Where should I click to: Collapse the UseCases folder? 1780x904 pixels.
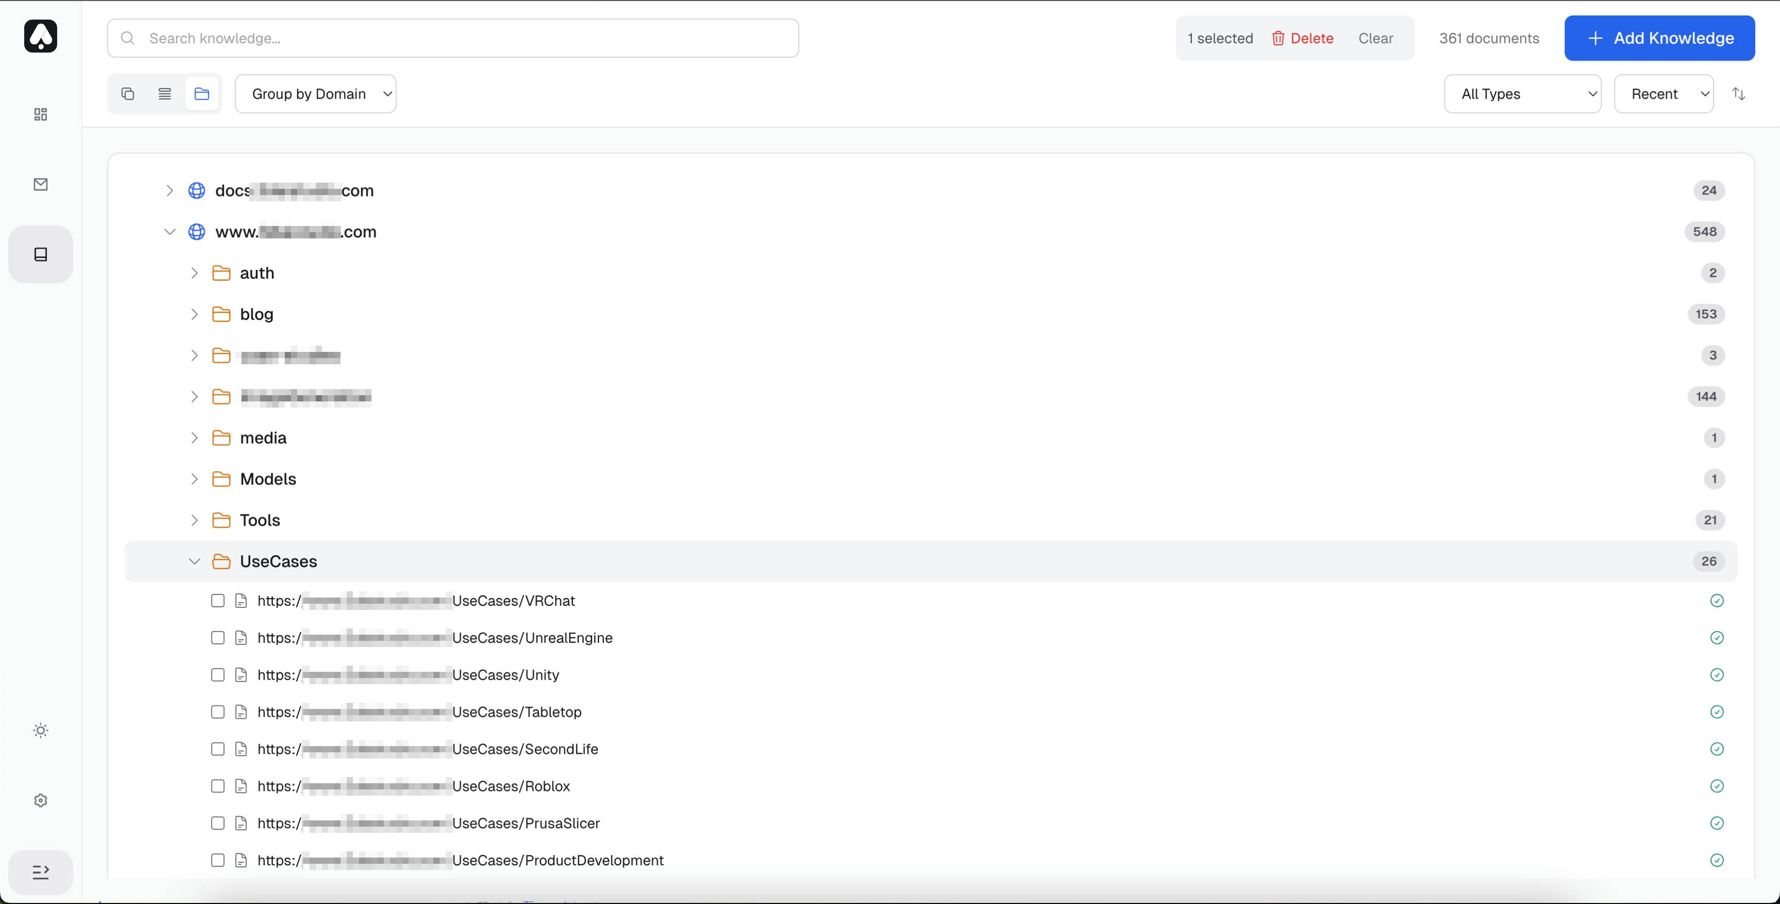[194, 561]
